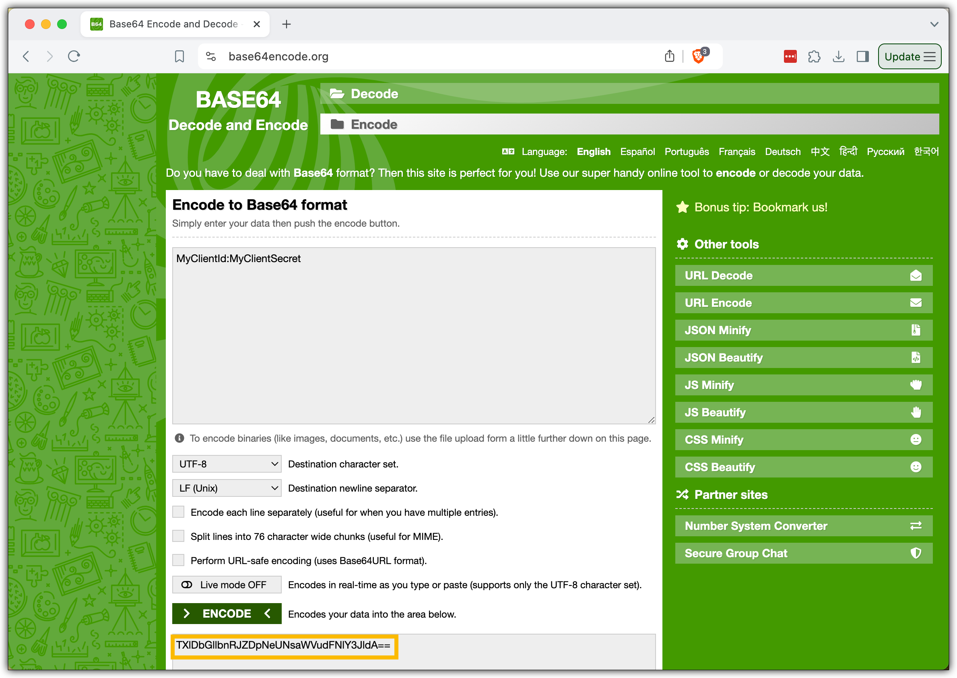Close the Base64 Encode and Decode tab
Screen dimensions: 957x678
257,24
